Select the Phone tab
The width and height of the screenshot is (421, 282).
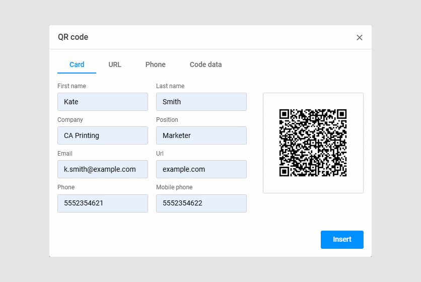pyautogui.click(x=156, y=65)
